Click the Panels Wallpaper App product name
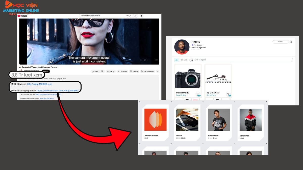This screenshot has width=303, height=170. [151, 136]
